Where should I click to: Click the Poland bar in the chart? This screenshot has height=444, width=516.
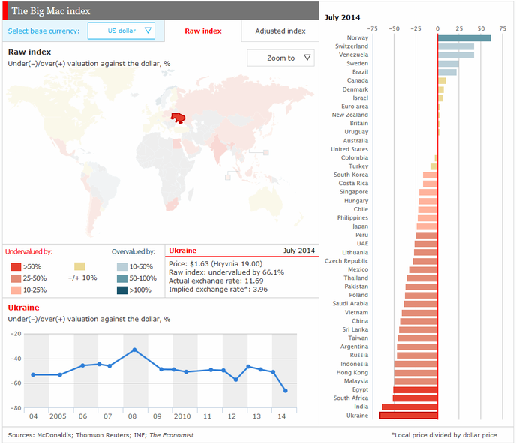click(x=421, y=295)
